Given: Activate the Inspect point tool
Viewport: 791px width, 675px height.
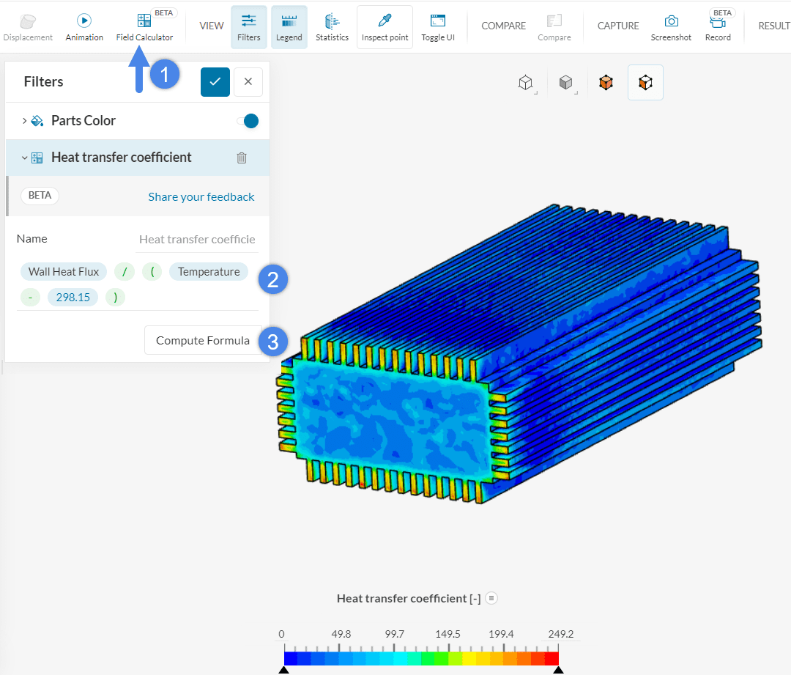Looking at the screenshot, I should [x=385, y=27].
